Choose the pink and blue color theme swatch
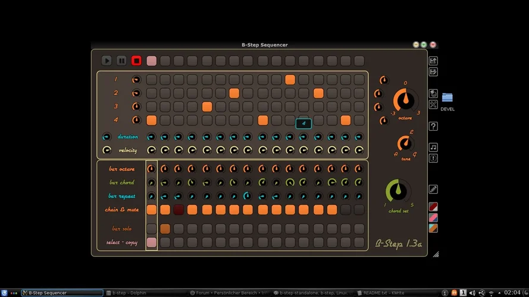Viewport: 529px width, 297px height. 433,217
